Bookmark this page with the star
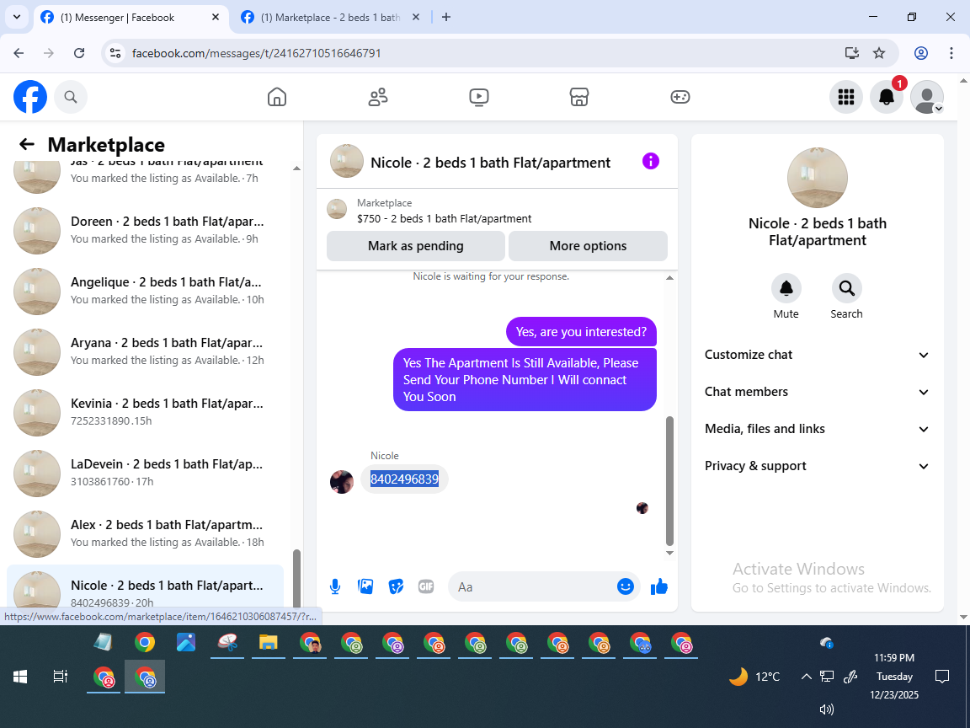Viewport: 970px width, 728px height. click(879, 53)
